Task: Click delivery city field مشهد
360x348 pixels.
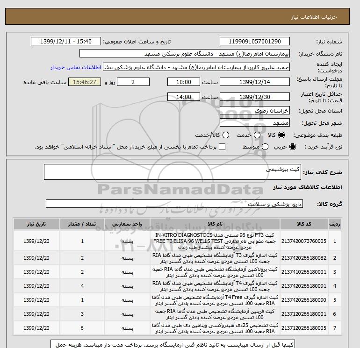Action: click(x=255, y=123)
